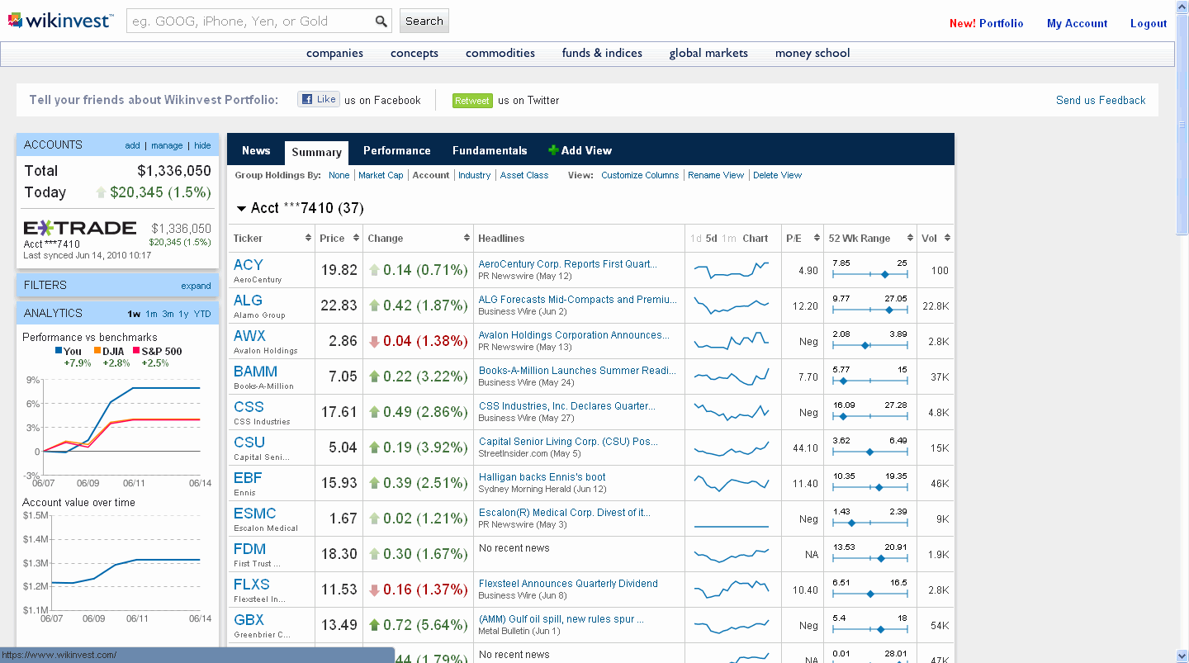
Task: Click the pink S&P 500 legend square
Action: pyautogui.click(x=136, y=351)
